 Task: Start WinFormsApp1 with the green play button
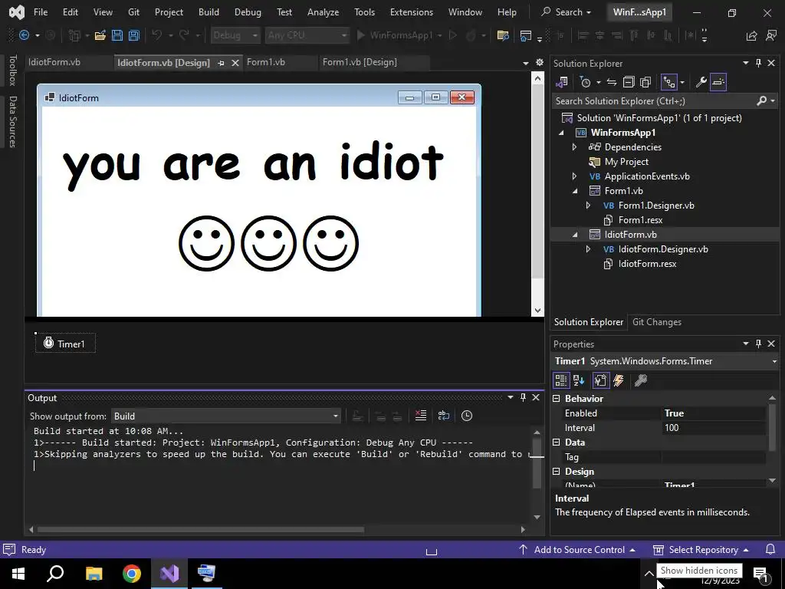pos(360,35)
